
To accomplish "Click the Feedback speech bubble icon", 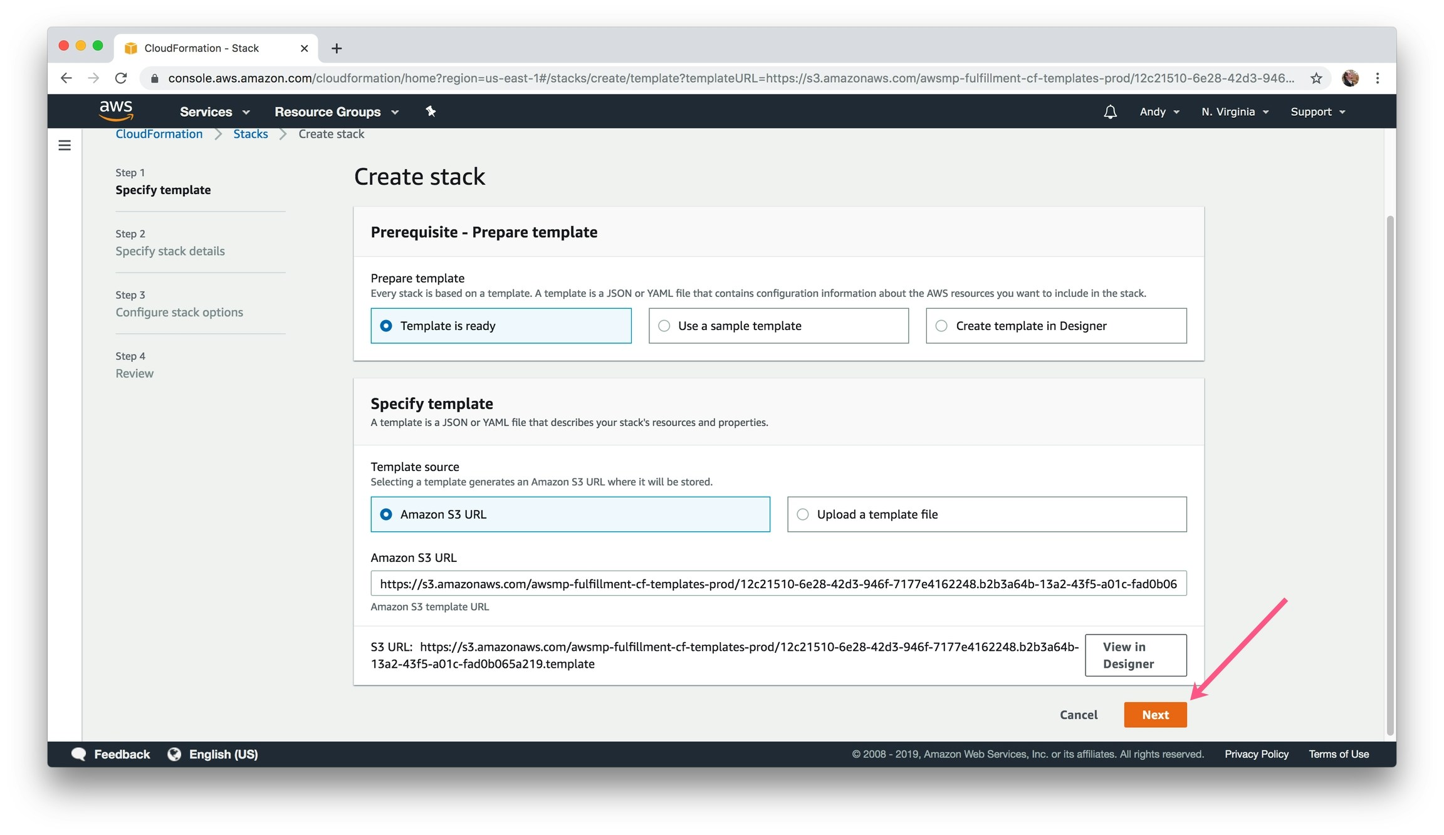I will (x=79, y=754).
